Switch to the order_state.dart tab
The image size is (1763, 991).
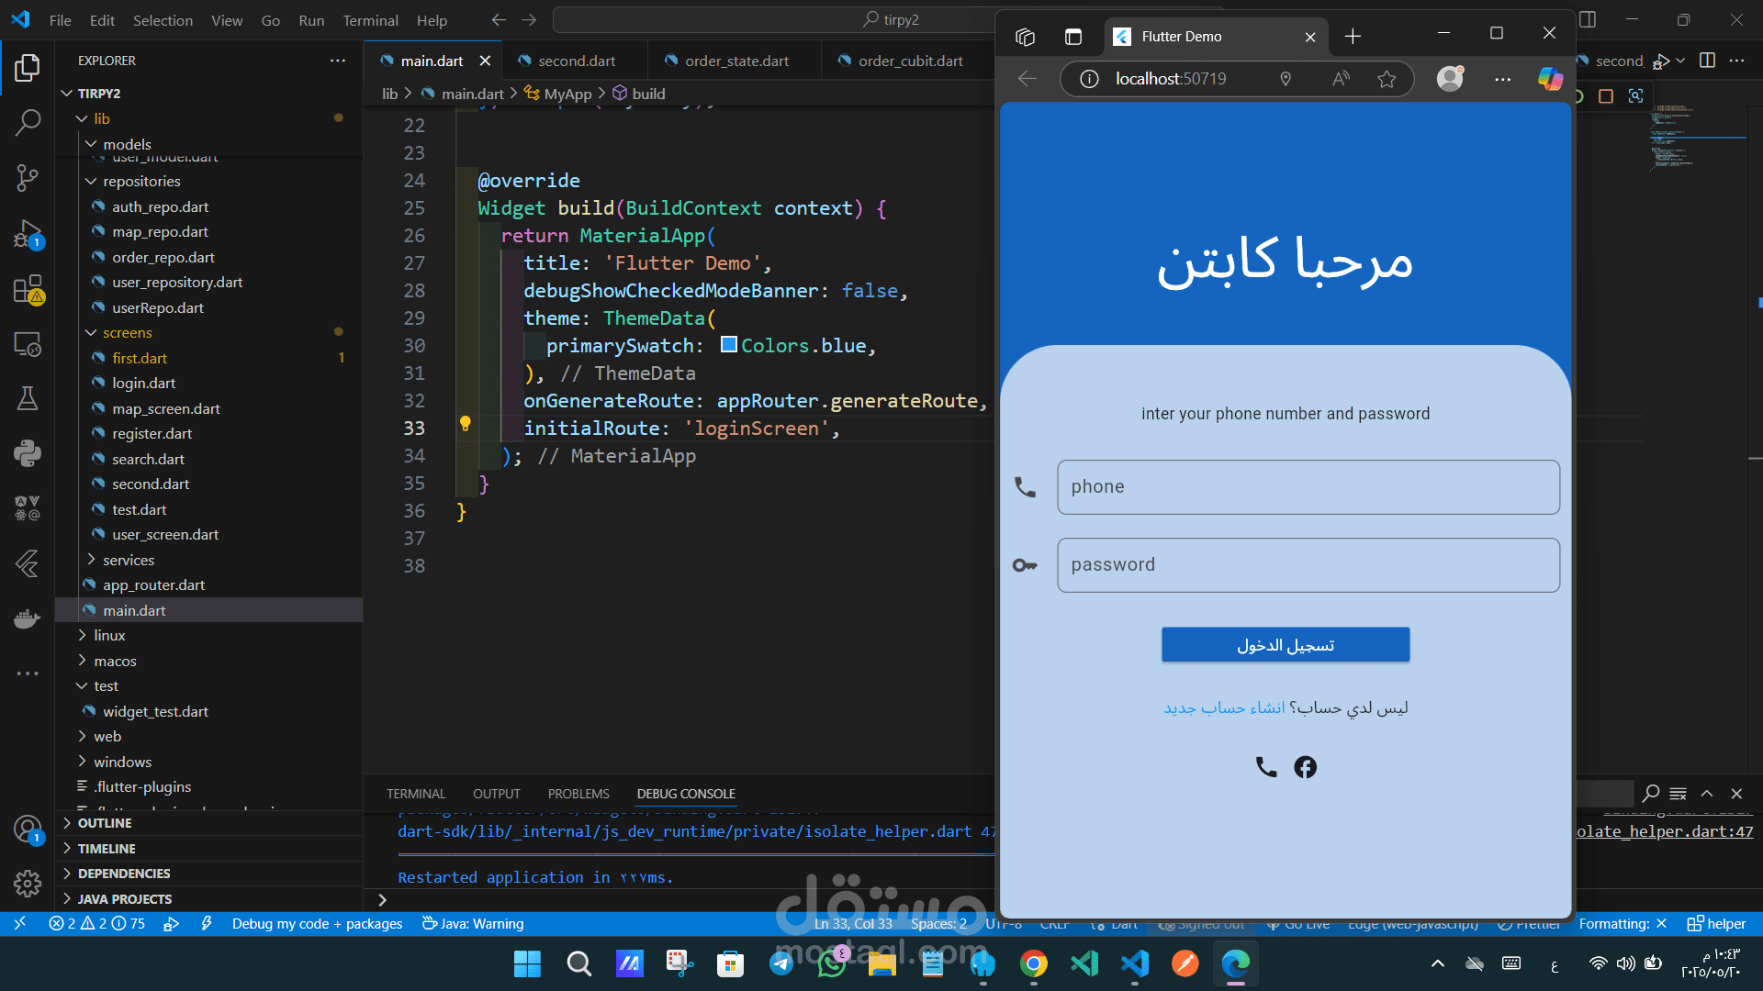pos(736,61)
